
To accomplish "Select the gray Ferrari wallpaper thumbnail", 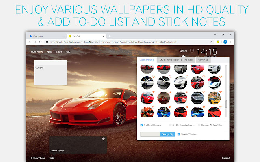I will pyautogui.click(x=197, y=98).
